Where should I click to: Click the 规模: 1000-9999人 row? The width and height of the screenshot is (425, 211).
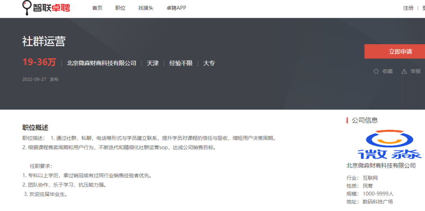pos(370,194)
